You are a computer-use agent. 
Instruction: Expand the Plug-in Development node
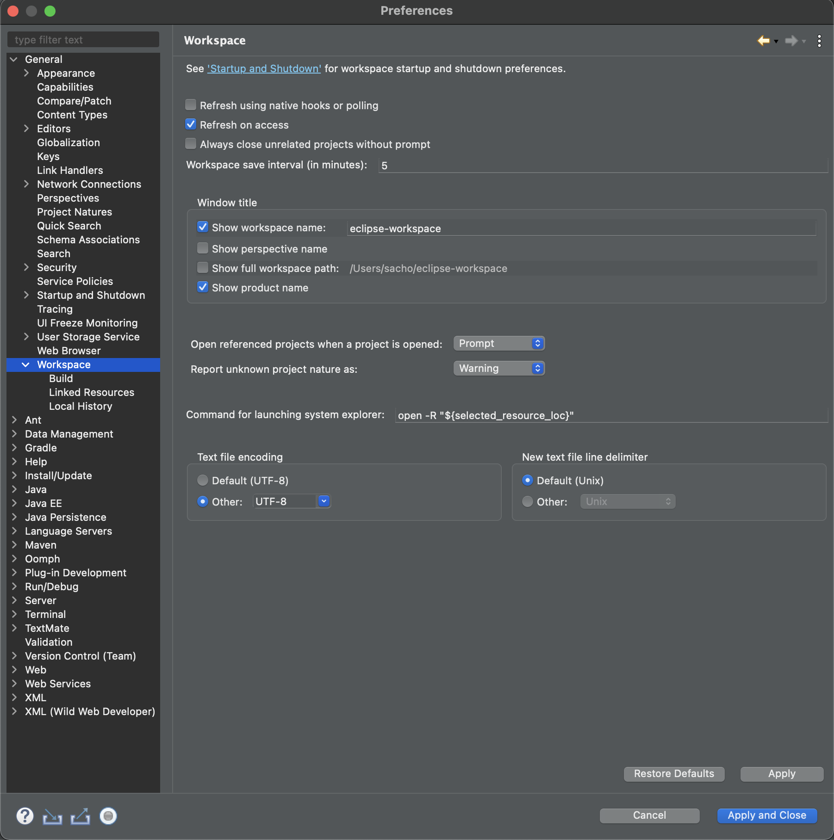click(x=14, y=573)
